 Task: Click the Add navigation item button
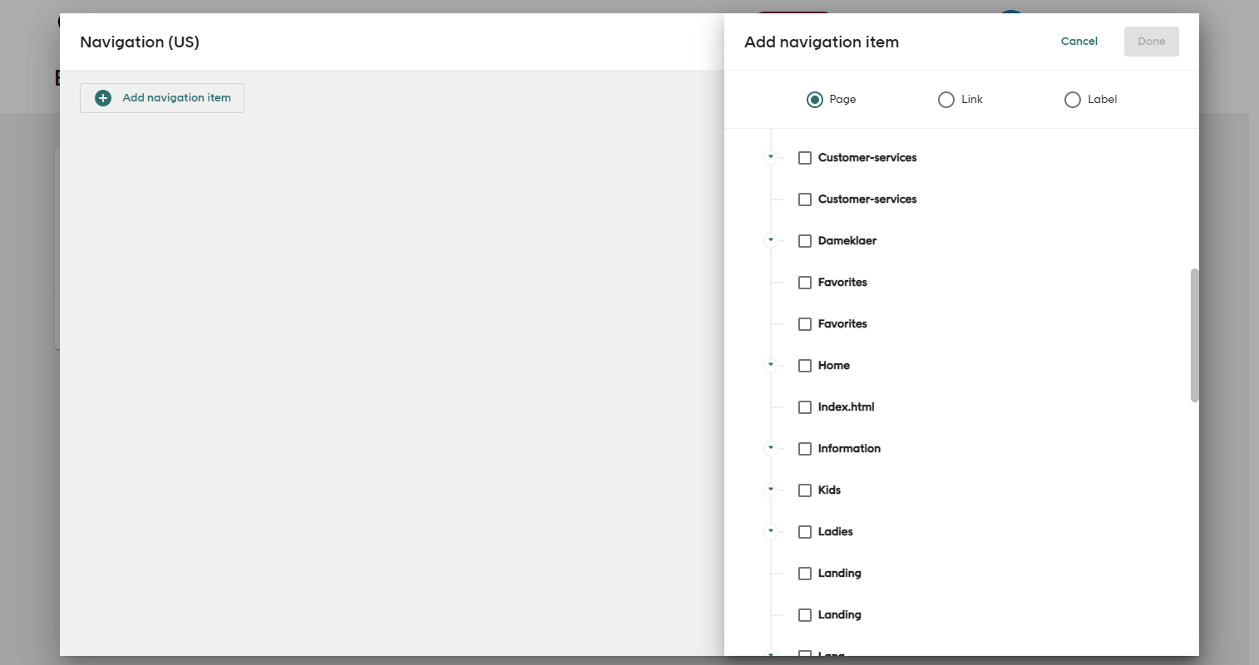[x=162, y=98]
